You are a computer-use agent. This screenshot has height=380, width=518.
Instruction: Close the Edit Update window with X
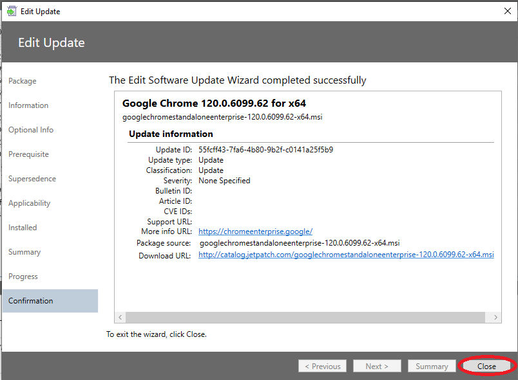pos(508,11)
